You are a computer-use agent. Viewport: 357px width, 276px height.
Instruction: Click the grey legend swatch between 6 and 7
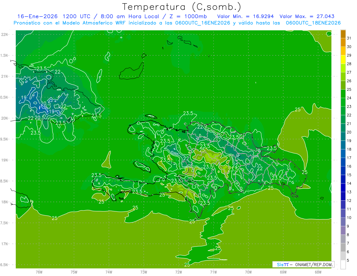[x=343, y=247]
